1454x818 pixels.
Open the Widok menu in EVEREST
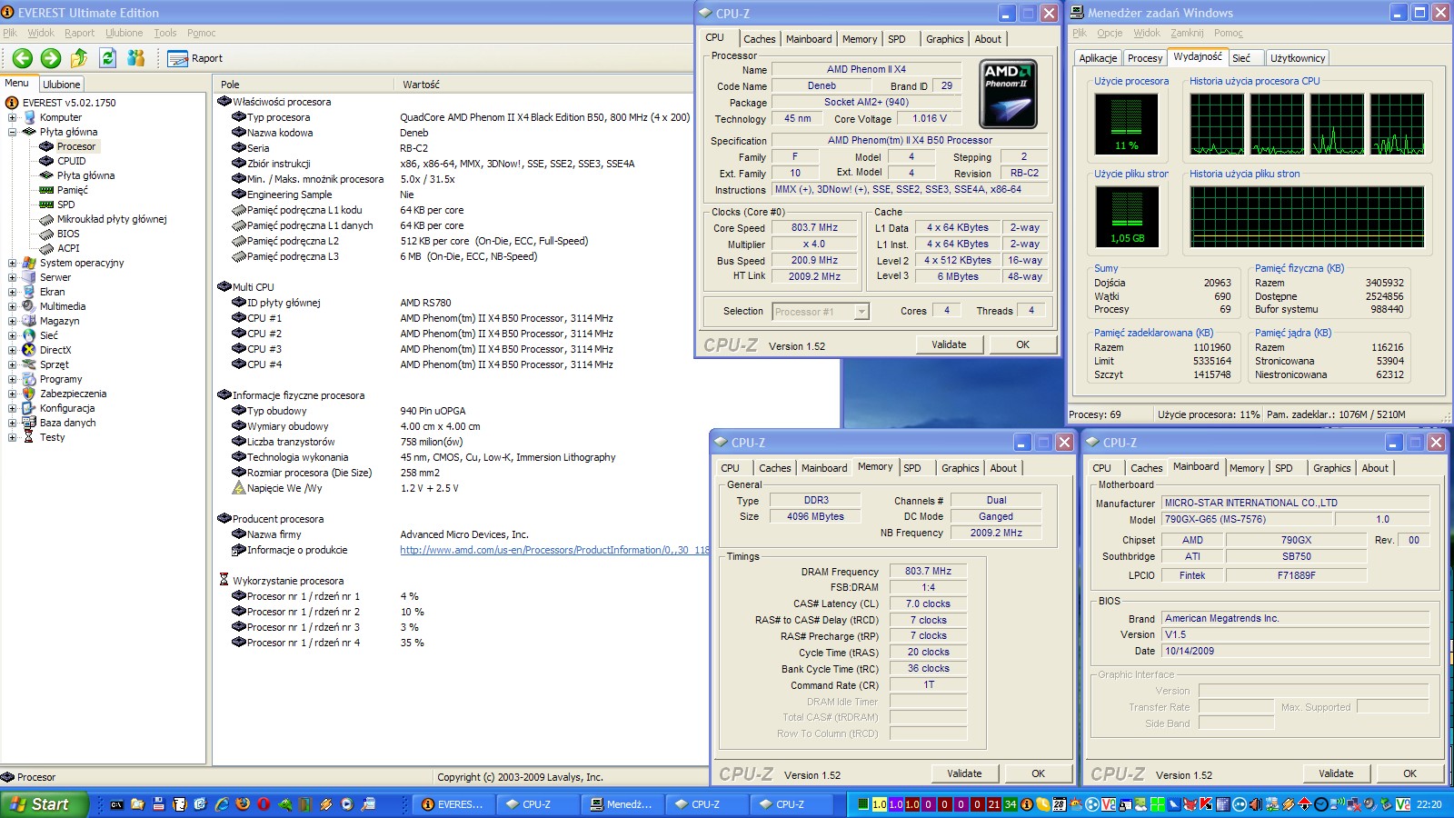[x=41, y=33]
